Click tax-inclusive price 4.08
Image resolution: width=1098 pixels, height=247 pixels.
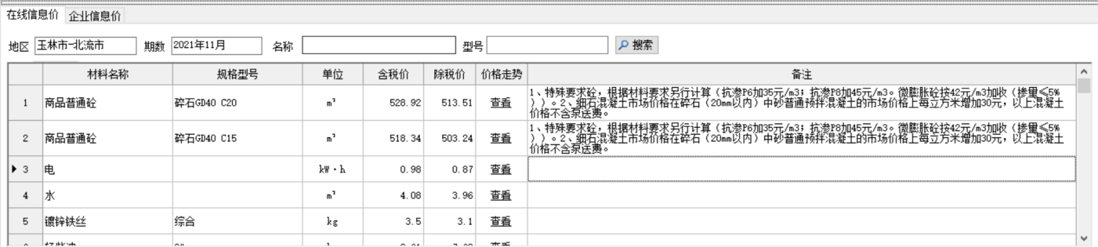click(393, 196)
